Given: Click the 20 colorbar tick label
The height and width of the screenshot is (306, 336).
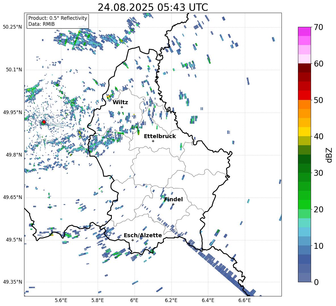Looking at the screenshot, I should tap(318, 209).
